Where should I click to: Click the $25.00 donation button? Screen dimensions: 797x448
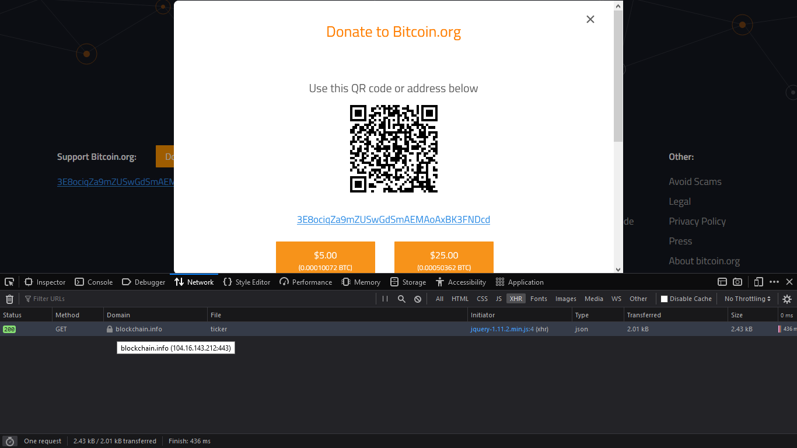tap(444, 257)
